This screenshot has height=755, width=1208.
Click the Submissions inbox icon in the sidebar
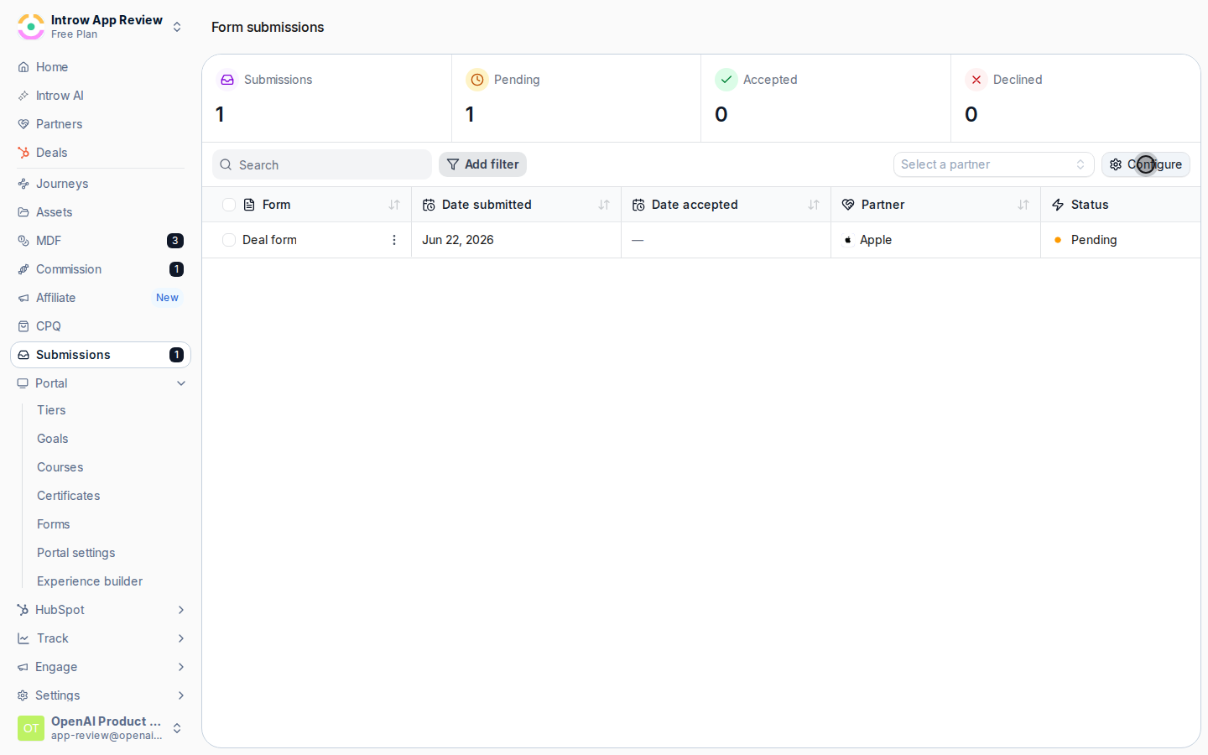[23, 355]
